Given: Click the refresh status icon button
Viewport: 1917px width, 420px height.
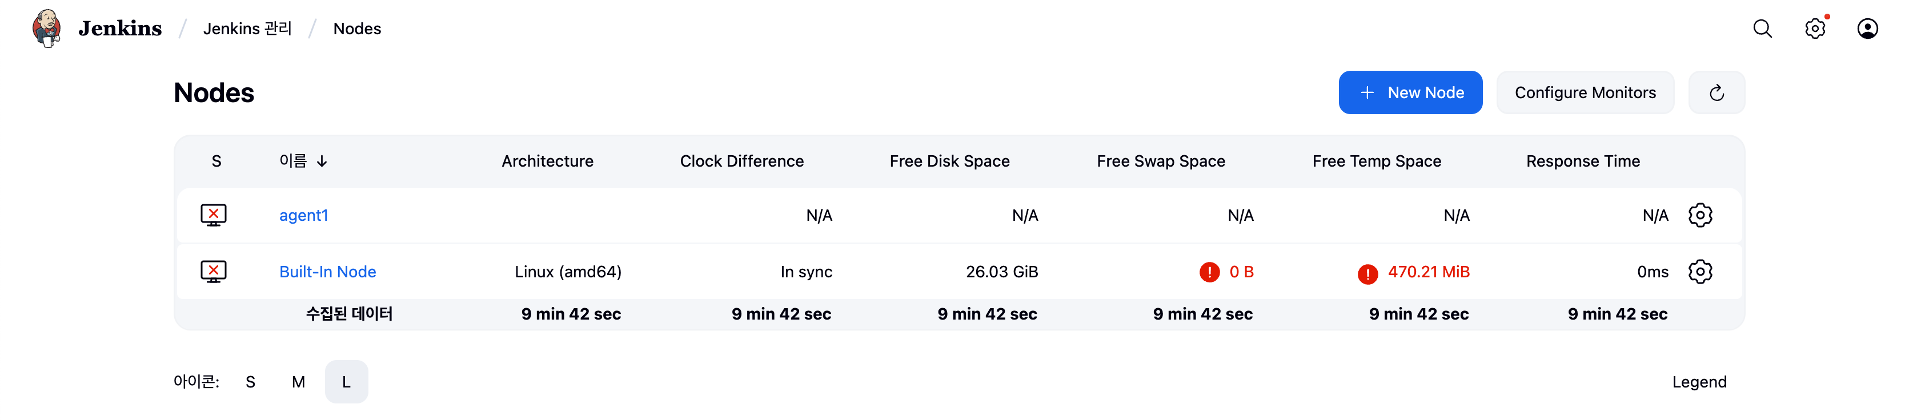Looking at the screenshot, I should 1716,93.
